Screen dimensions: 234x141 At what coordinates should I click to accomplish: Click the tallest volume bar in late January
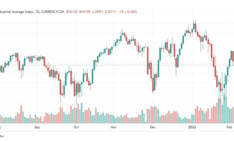pos(224,109)
